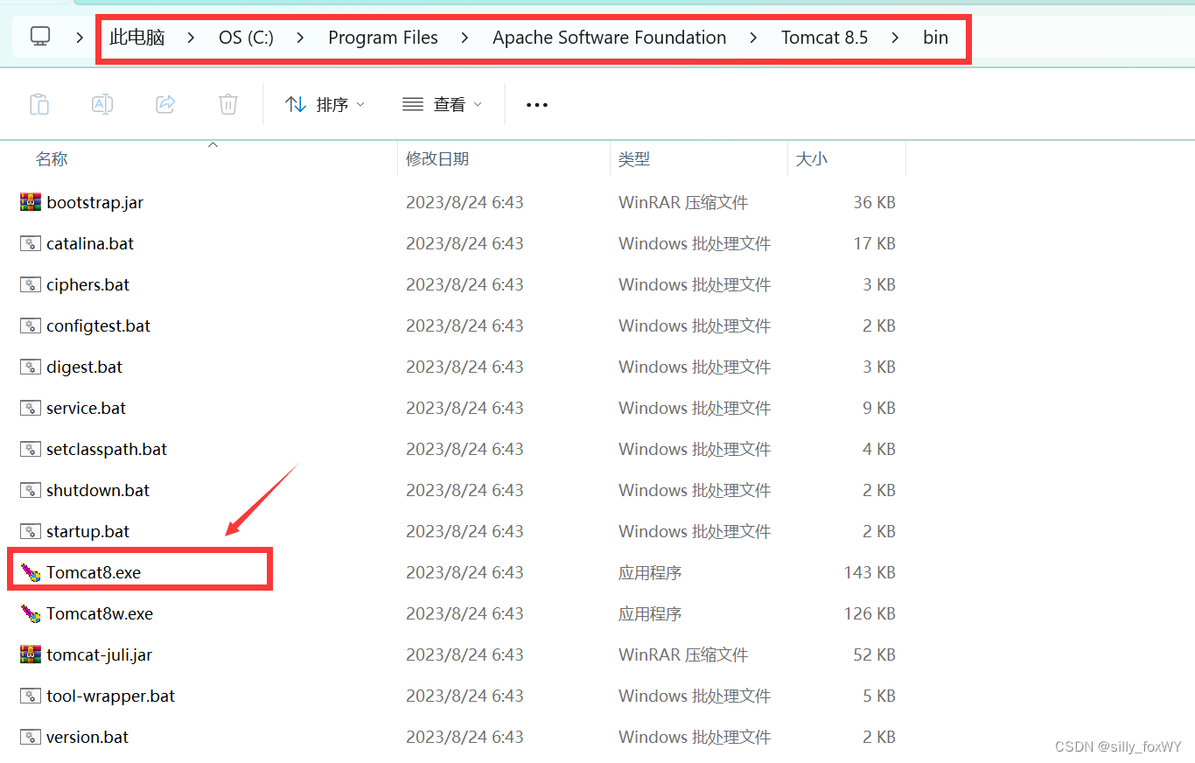Viewport: 1195px width, 763px height.
Task: Click the 9 KB size of service.bat
Action: (x=879, y=408)
